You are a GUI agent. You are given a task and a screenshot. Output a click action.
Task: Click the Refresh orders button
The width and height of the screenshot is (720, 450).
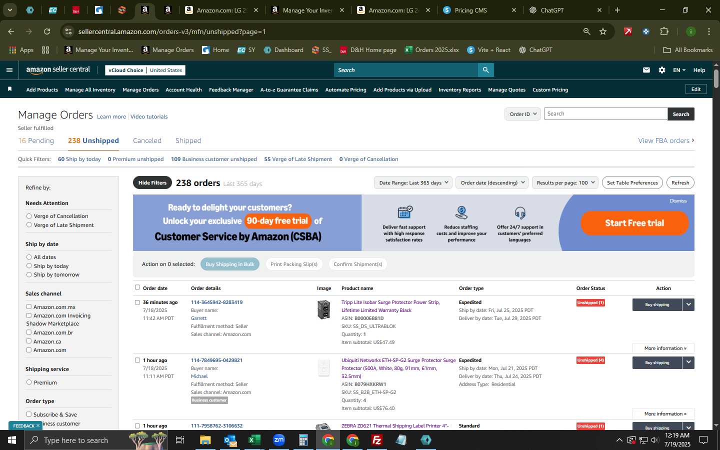pos(680,182)
